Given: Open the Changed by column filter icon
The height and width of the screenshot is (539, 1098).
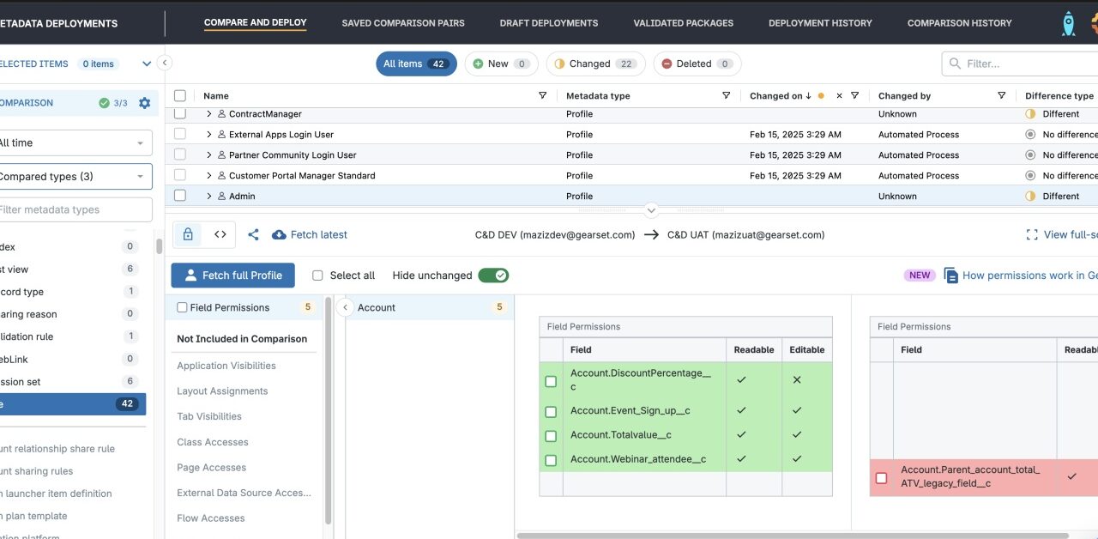Looking at the screenshot, I should pyautogui.click(x=1001, y=95).
